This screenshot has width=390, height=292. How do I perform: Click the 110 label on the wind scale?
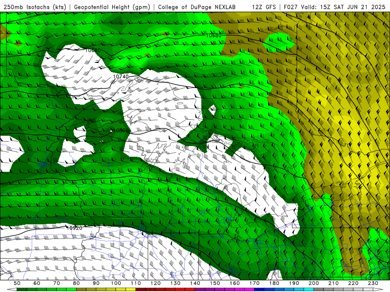click(x=136, y=283)
